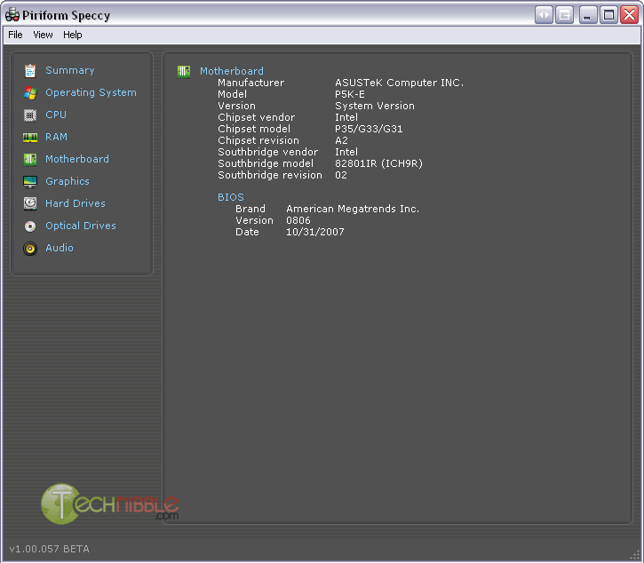The width and height of the screenshot is (644, 563).
Task: Select the American Megatrends Inc. value
Action: pyautogui.click(x=353, y=209)
